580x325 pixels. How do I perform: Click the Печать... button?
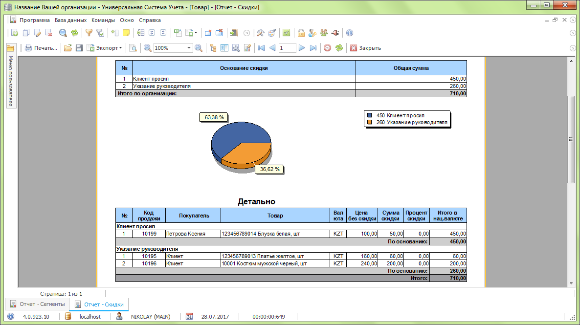click(x=41, y=48)
